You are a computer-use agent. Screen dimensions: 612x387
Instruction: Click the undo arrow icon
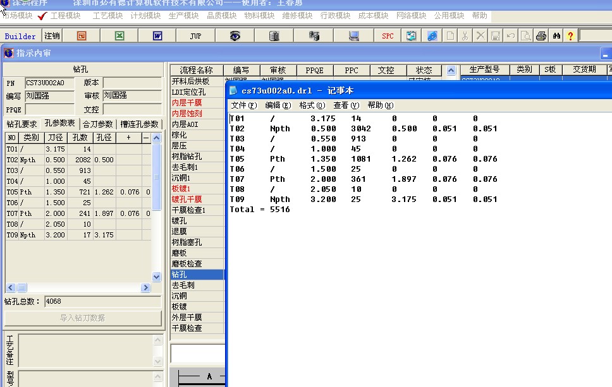point(510,36)
